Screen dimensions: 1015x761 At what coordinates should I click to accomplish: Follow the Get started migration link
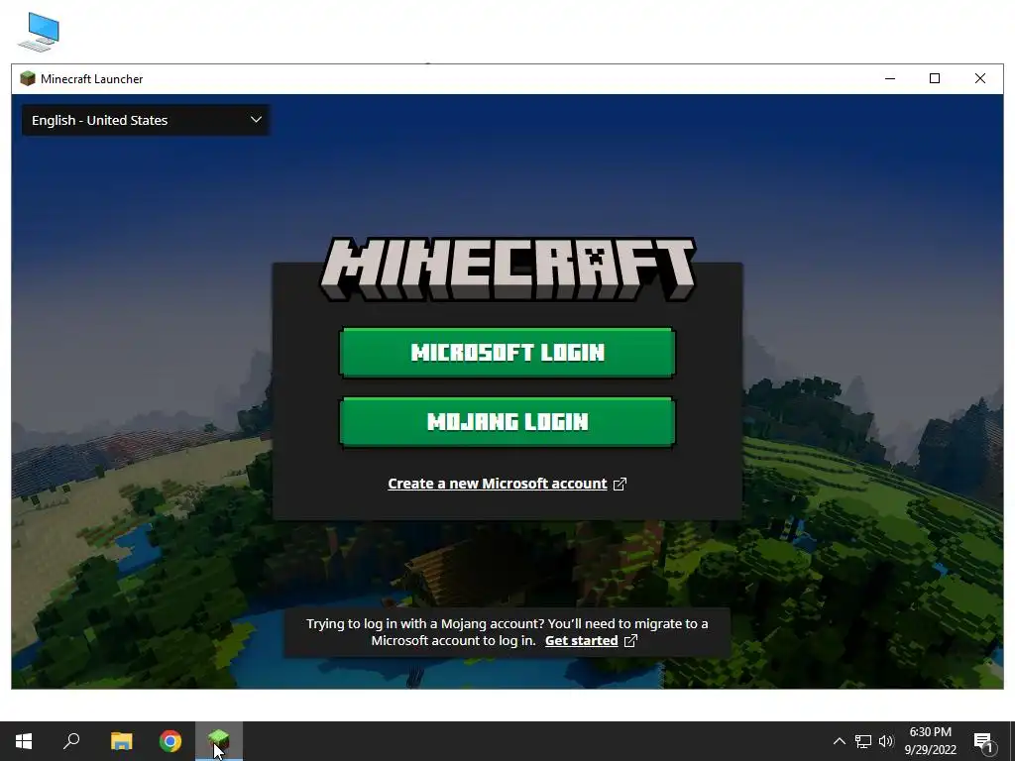pos(581,641)
